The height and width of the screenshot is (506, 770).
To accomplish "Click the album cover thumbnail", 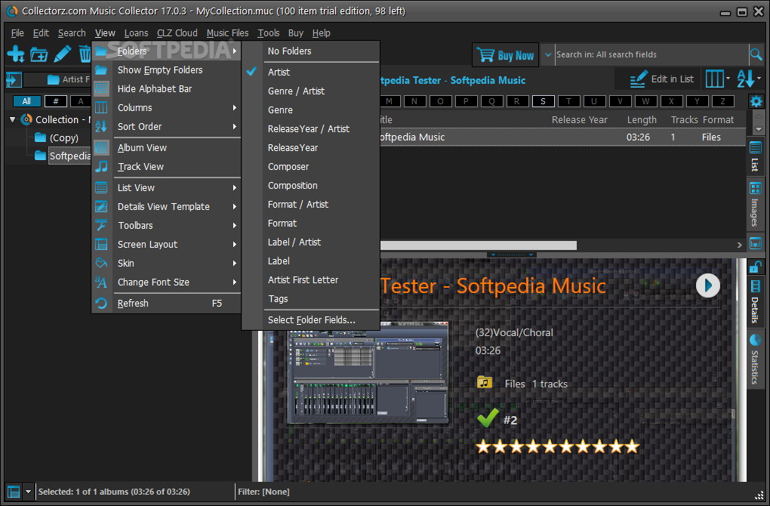I will pyautogui.click(x=368, y=372).
